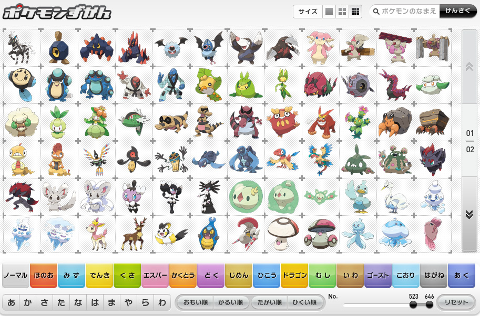
Task: Filter by ノーマル type
Action: click(x=16, y=276)
